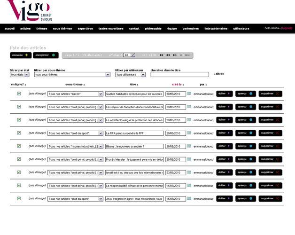
Task: Jump to last page arrow in pagination
Action: click(187, 55)
